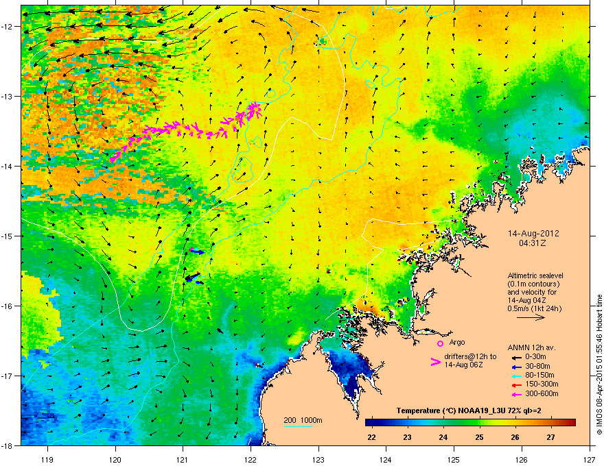
Task: Click the blue ANMN mooring arrow near 15.2S
Action: 198,252
